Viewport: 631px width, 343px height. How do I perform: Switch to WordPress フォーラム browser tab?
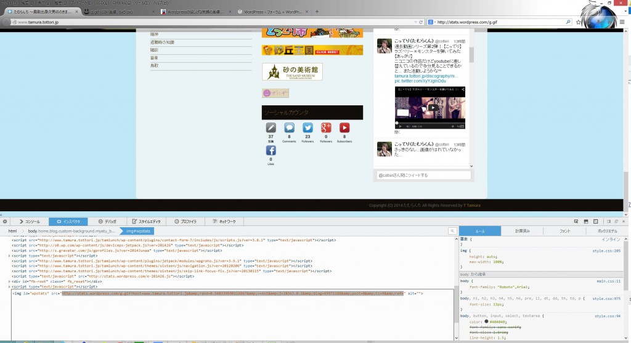[273, 12]
